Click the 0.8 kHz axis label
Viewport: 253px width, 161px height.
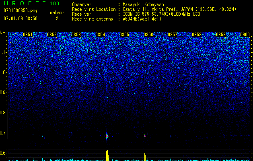click(4, 113)
